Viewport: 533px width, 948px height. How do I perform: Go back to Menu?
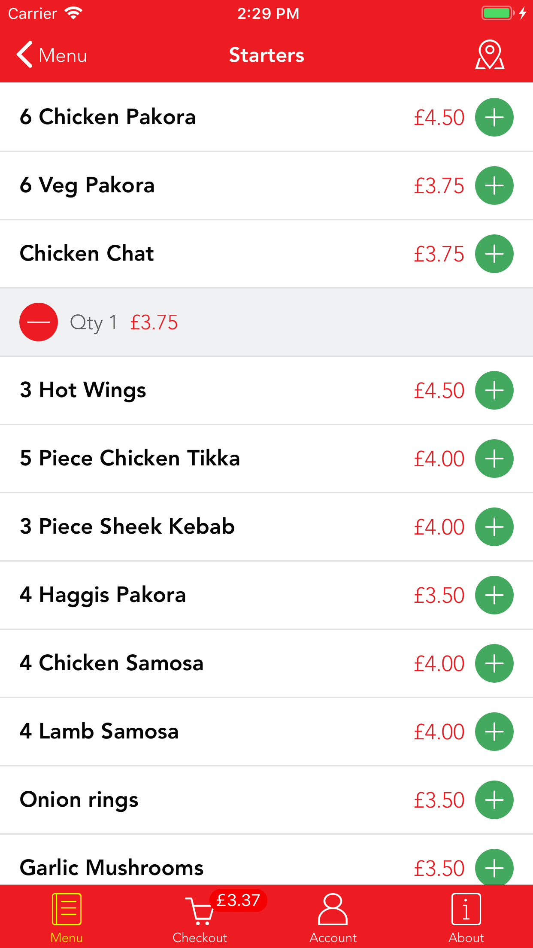pos(52,55)
